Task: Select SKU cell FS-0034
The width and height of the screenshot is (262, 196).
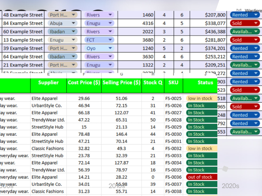Action: 173,163
